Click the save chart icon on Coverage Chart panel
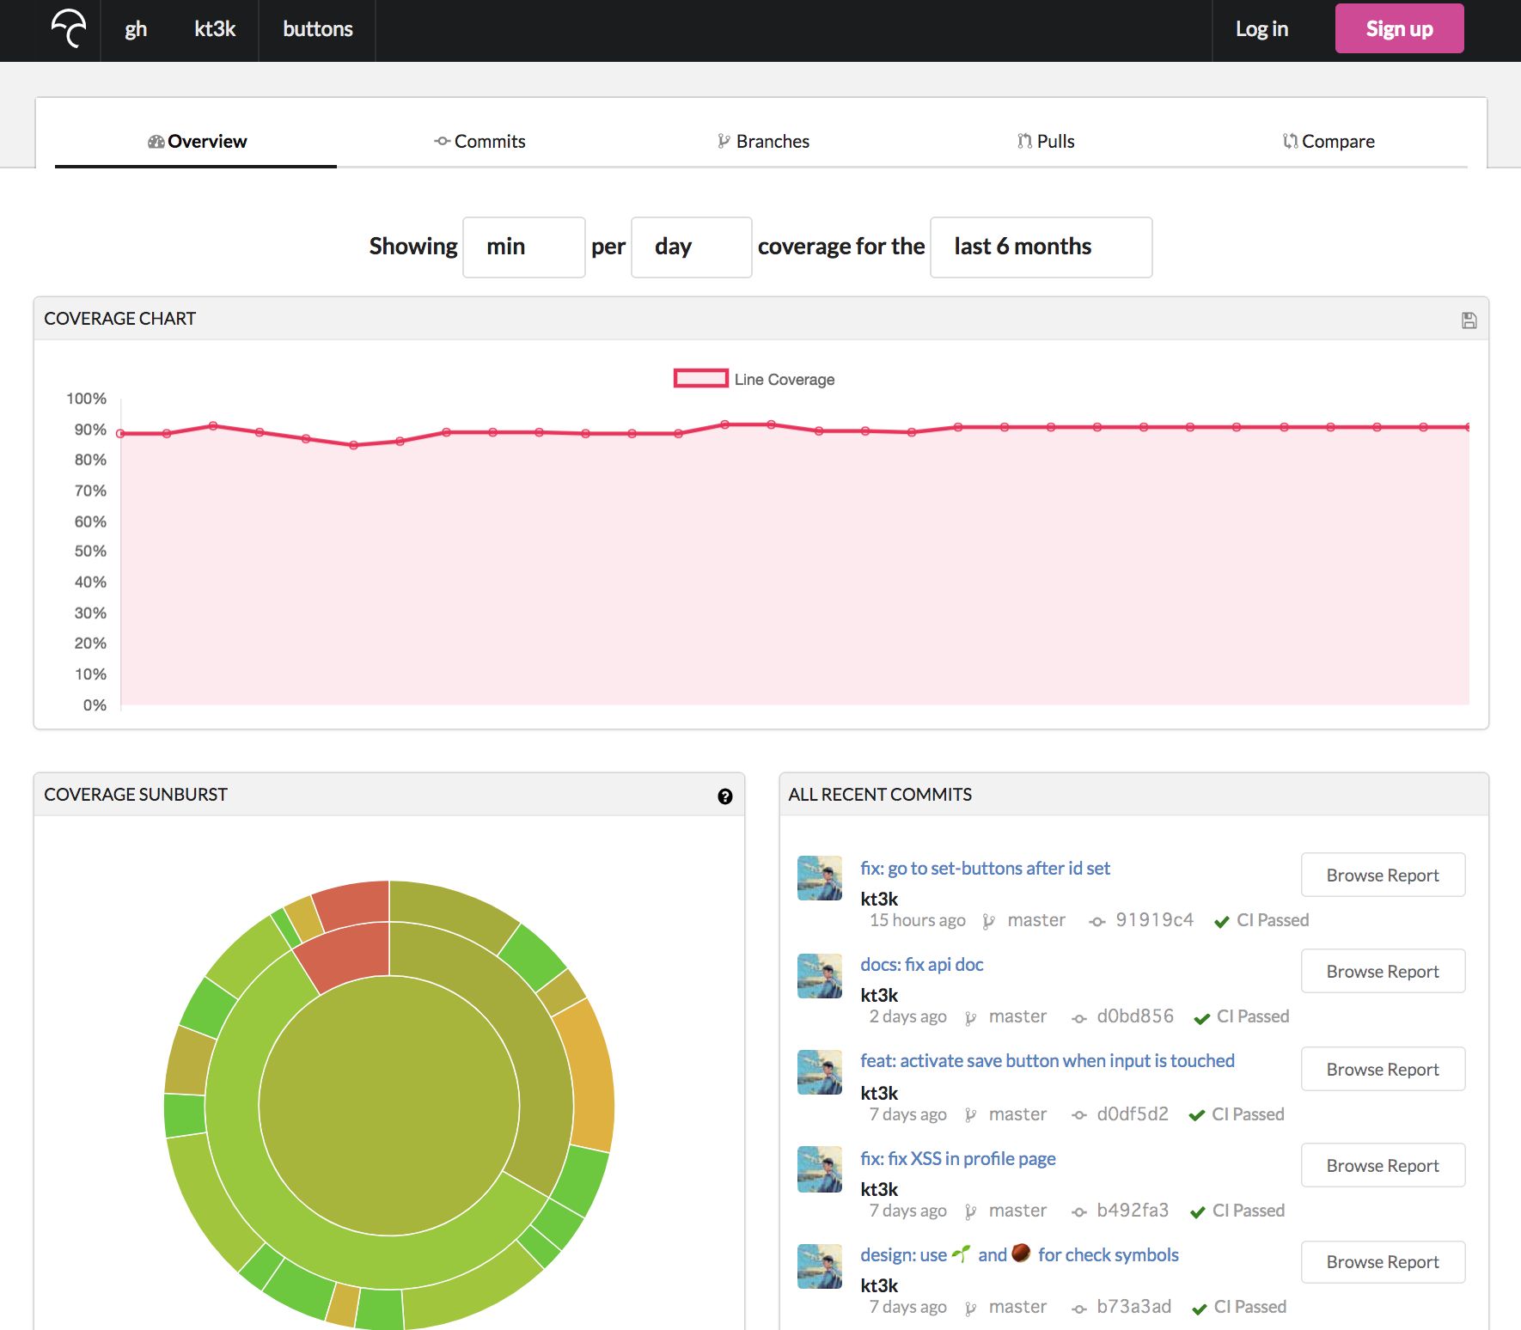1521x1330 pixels. point(1469,319)
